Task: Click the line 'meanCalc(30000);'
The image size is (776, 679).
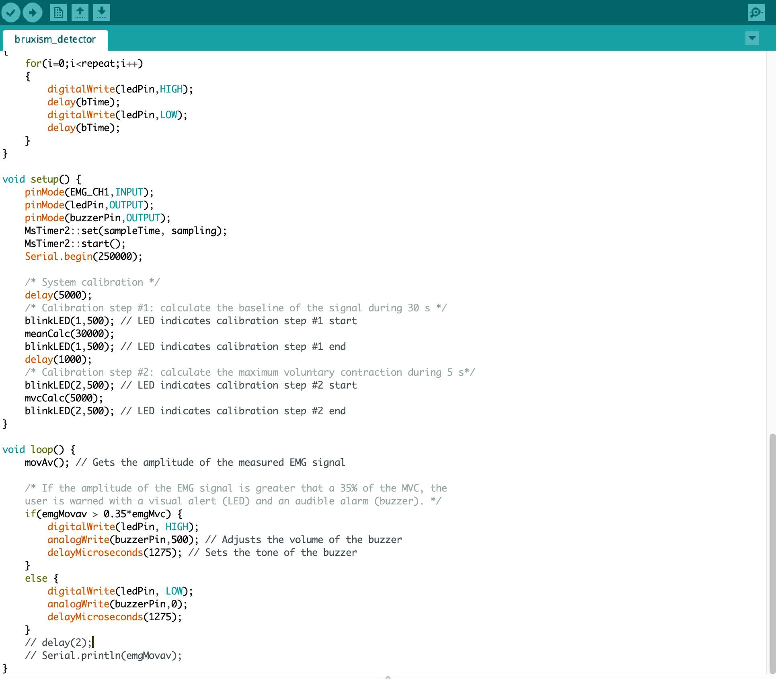Action: click(x=70, y=334)
